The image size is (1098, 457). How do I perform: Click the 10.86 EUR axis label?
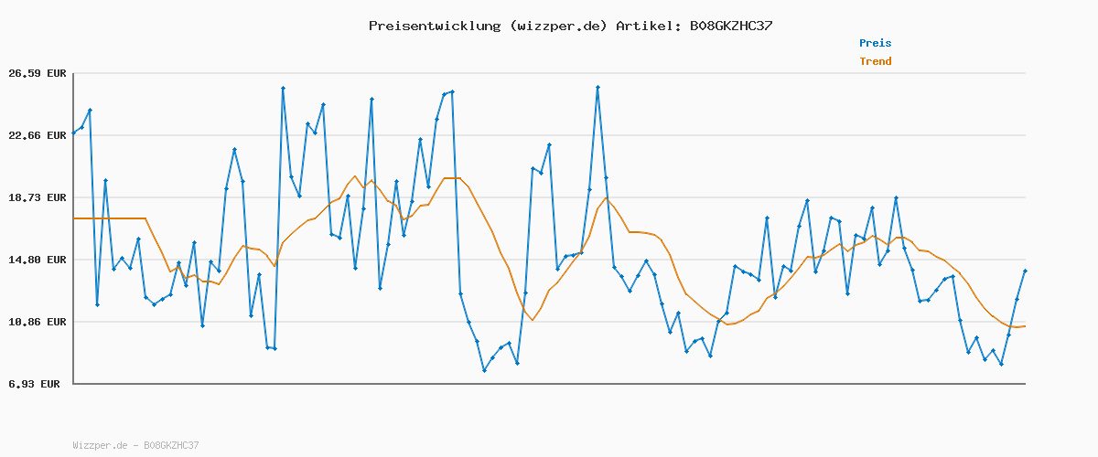pos(38,322)
